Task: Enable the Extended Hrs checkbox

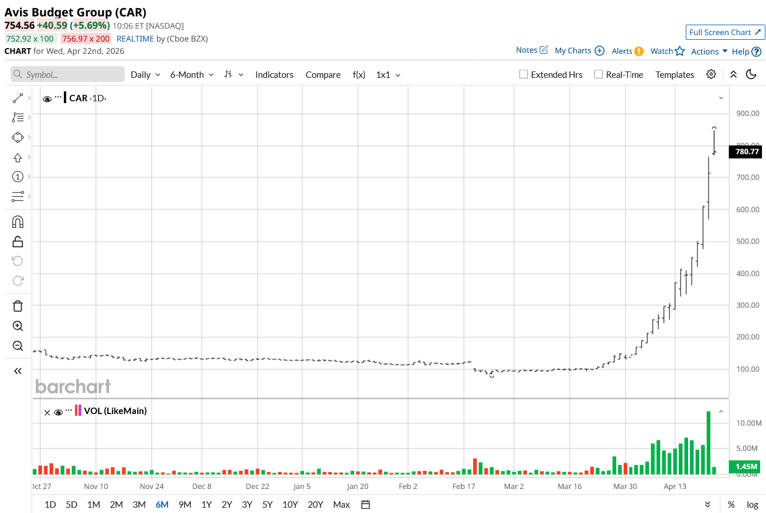Action: [524, 74]
